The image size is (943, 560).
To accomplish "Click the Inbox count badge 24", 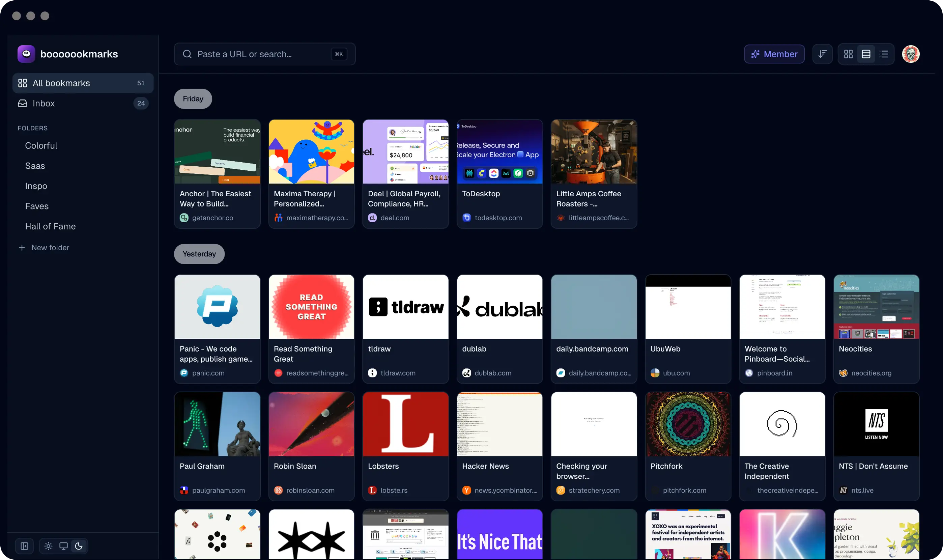I will point(141,103).
